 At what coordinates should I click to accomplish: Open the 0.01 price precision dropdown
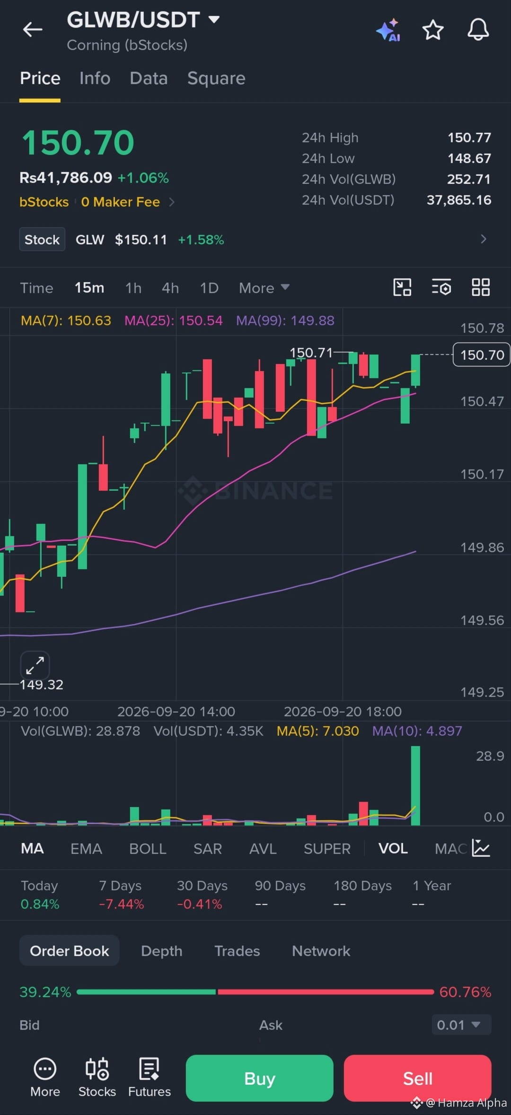[461, 1025]
